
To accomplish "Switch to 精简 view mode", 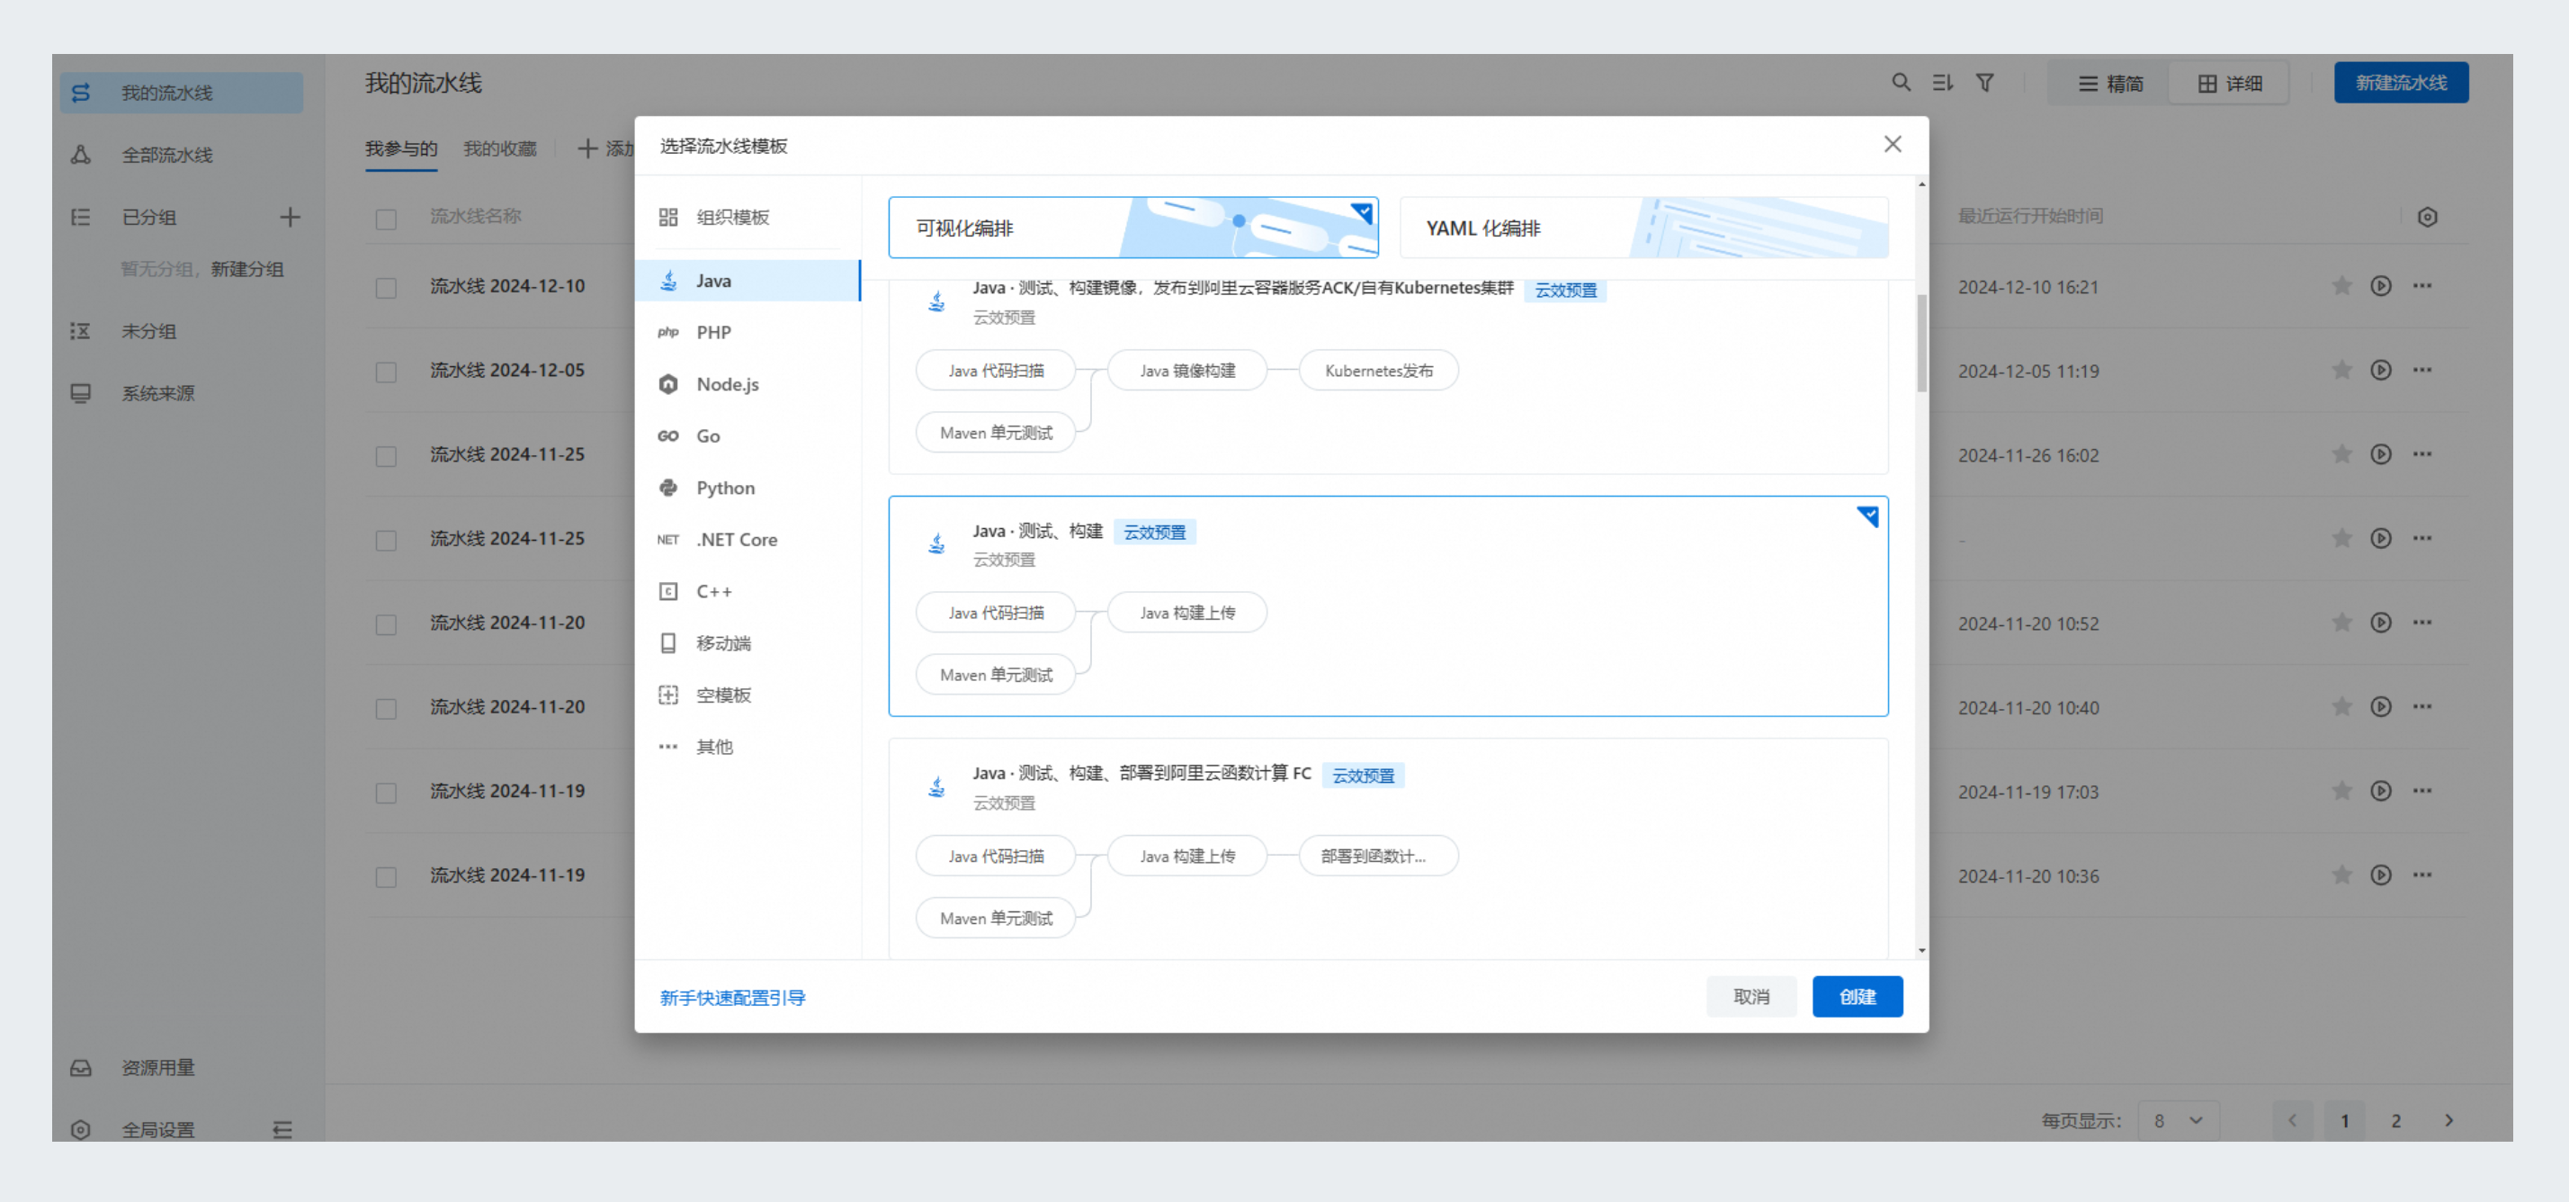I will coord(2110,84).
